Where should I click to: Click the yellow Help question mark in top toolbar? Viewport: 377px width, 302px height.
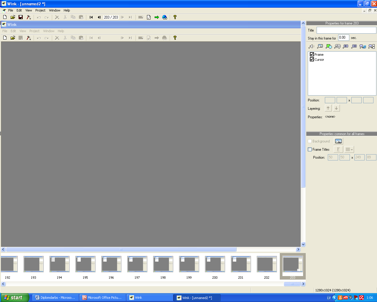coord(175,17)
